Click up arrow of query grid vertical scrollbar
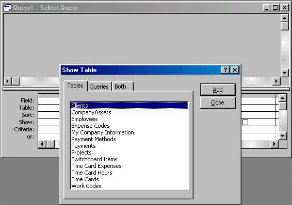The image size is (292, 205). 283,98
